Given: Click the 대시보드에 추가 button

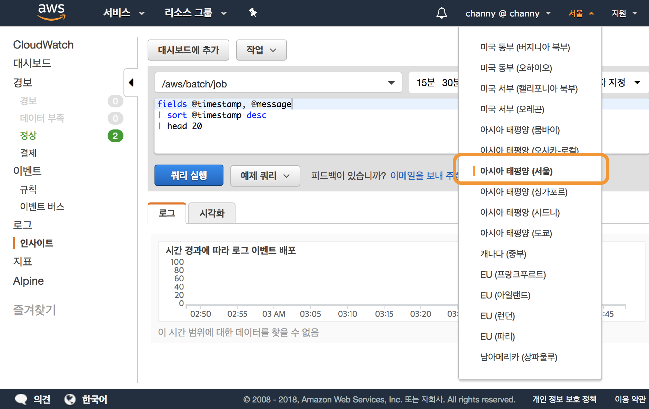Looking at the screenshot, I should 188,50.
